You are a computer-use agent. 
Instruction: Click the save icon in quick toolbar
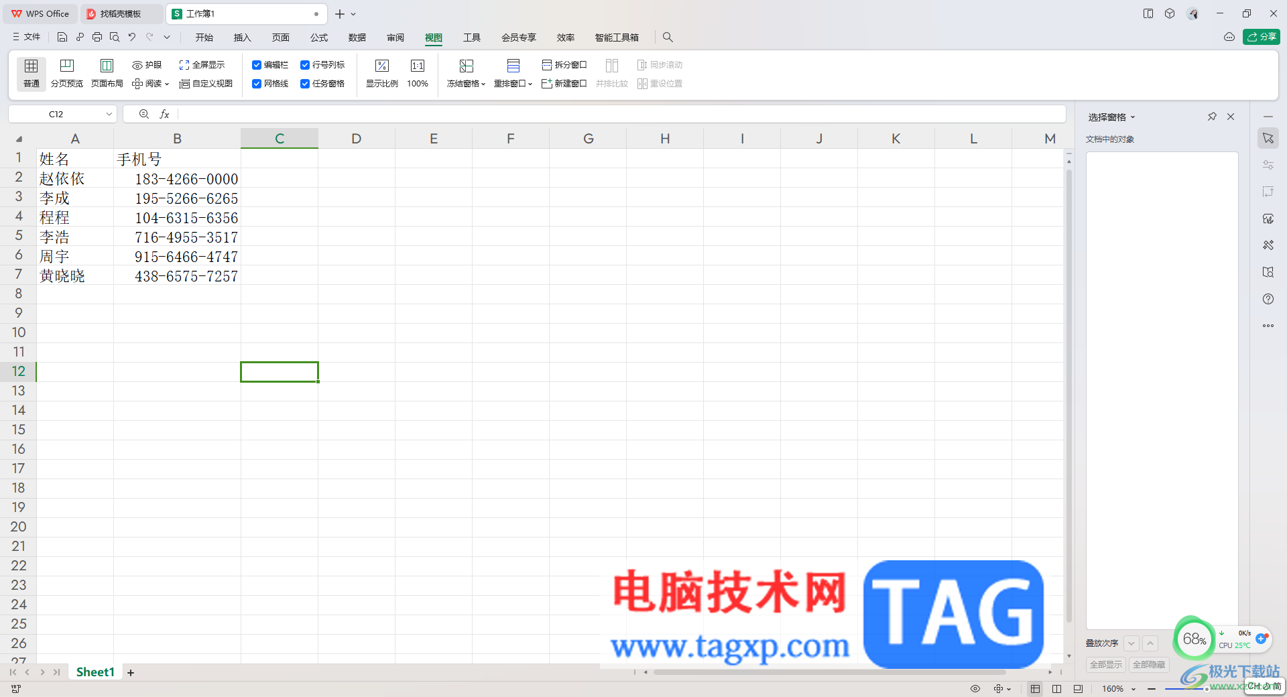62,38
